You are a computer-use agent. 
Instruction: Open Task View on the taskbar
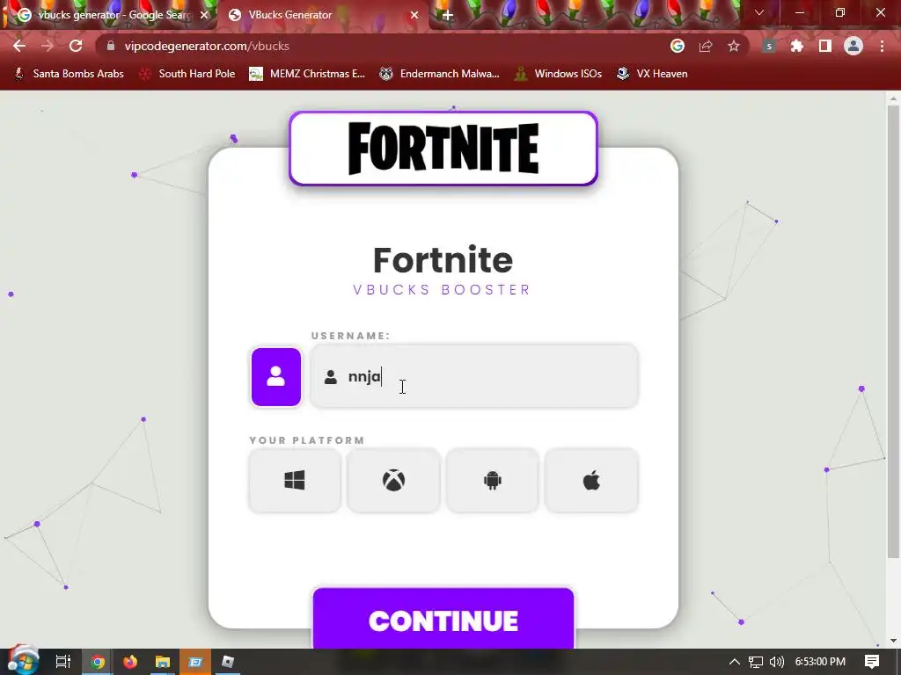point(62,662)
